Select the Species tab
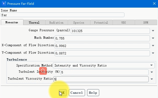 79,23
